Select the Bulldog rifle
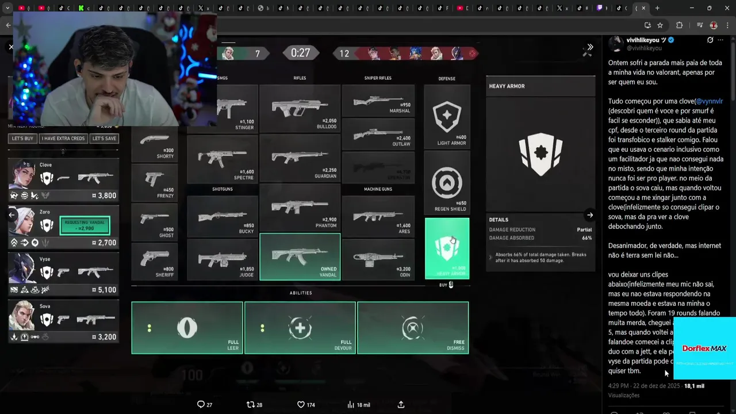 coord(300,108)
